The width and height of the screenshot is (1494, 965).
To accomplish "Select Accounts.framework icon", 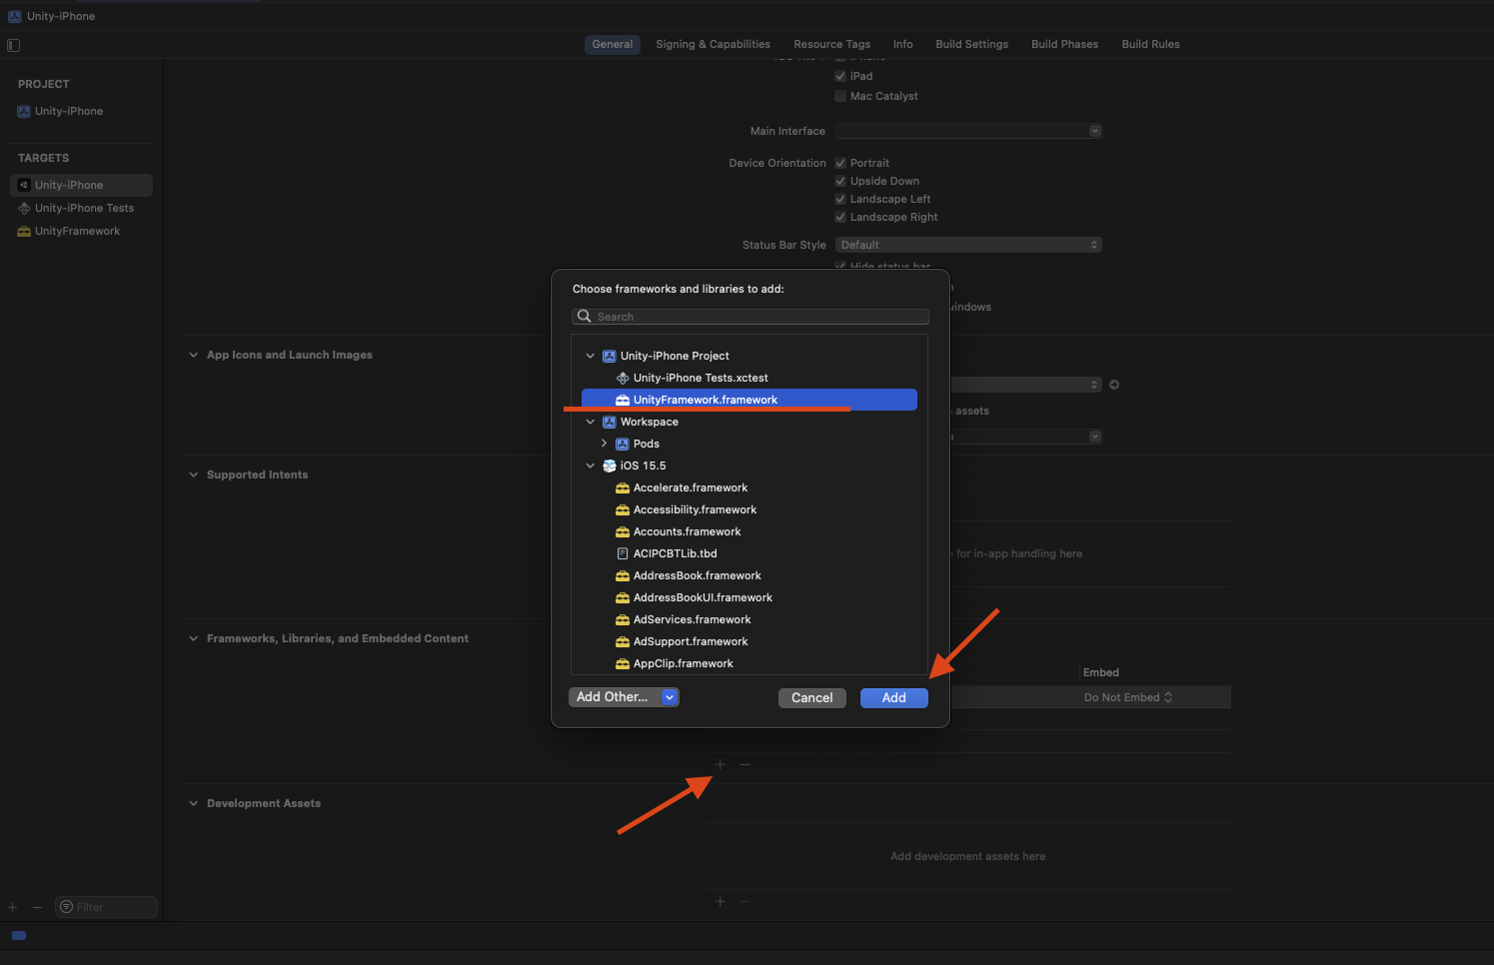I will (623, 531).
